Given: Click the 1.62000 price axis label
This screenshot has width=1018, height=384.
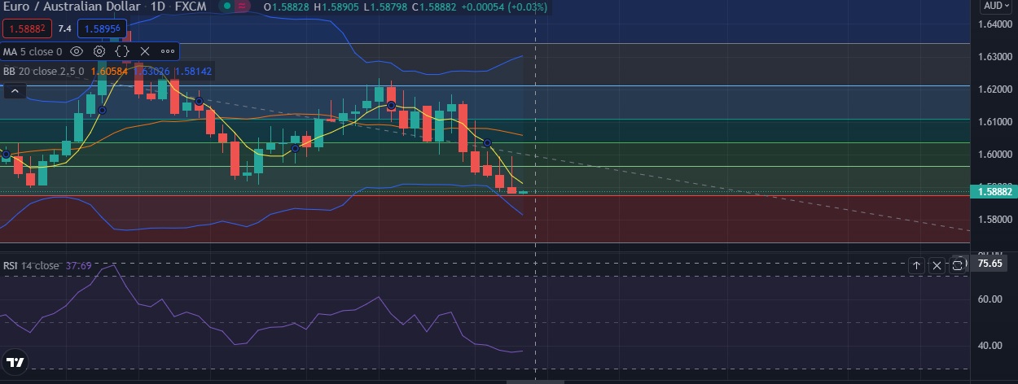Looking at the screenshot, I should tap(995, 89).
